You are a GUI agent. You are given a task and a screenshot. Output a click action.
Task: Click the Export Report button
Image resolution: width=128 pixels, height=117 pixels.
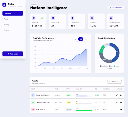116,8
